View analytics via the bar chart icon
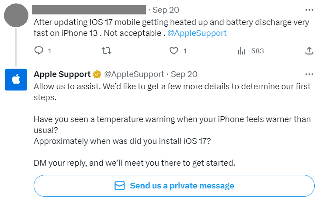The width and height of the screenshot is (323, 202). (x=241, y=51)
